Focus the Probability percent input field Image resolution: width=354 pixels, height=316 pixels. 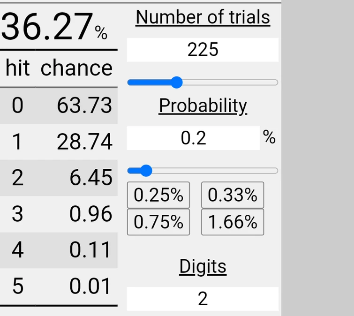pos(193,138)
